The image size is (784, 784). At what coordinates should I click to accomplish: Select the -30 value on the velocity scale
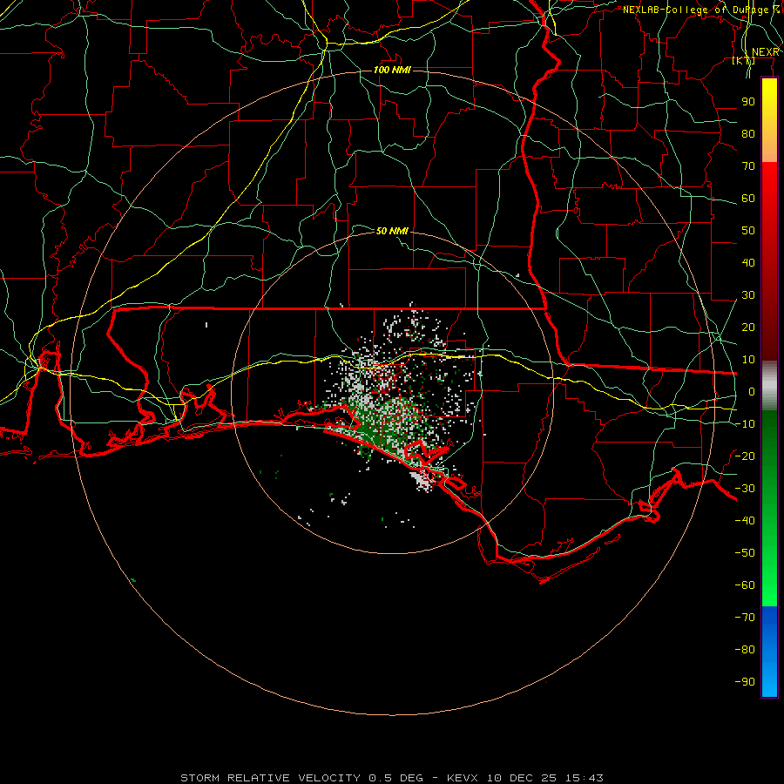coord(745,489)
